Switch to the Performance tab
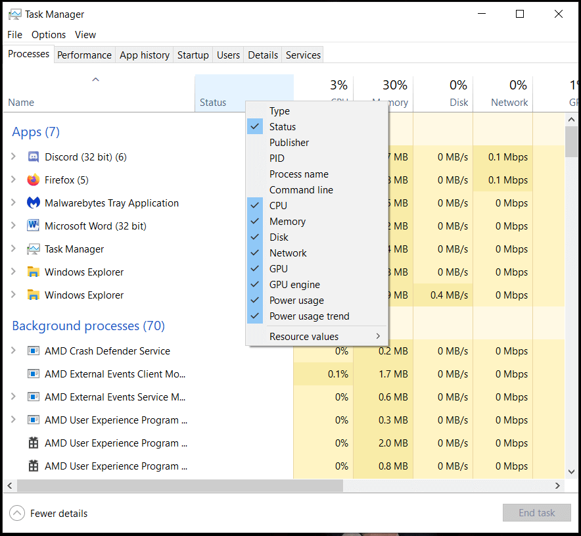581x536 pixels. 85,55
